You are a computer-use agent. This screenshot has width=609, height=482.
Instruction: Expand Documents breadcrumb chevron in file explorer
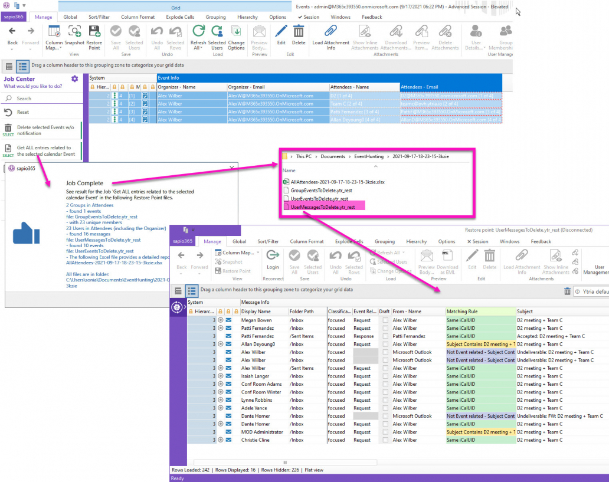tap(349, 156)
